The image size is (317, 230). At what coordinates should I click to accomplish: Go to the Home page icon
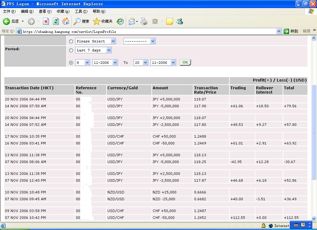click(x=66, y=21)
